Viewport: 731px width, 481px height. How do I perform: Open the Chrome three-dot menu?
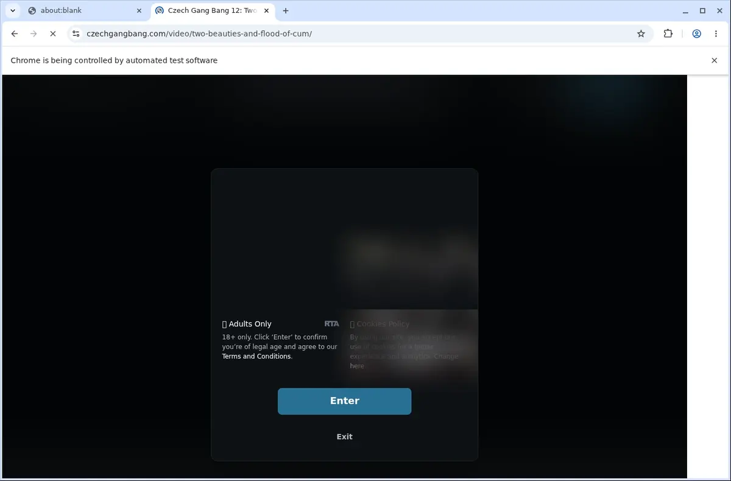pyautogui.click(x=716, y=34)
